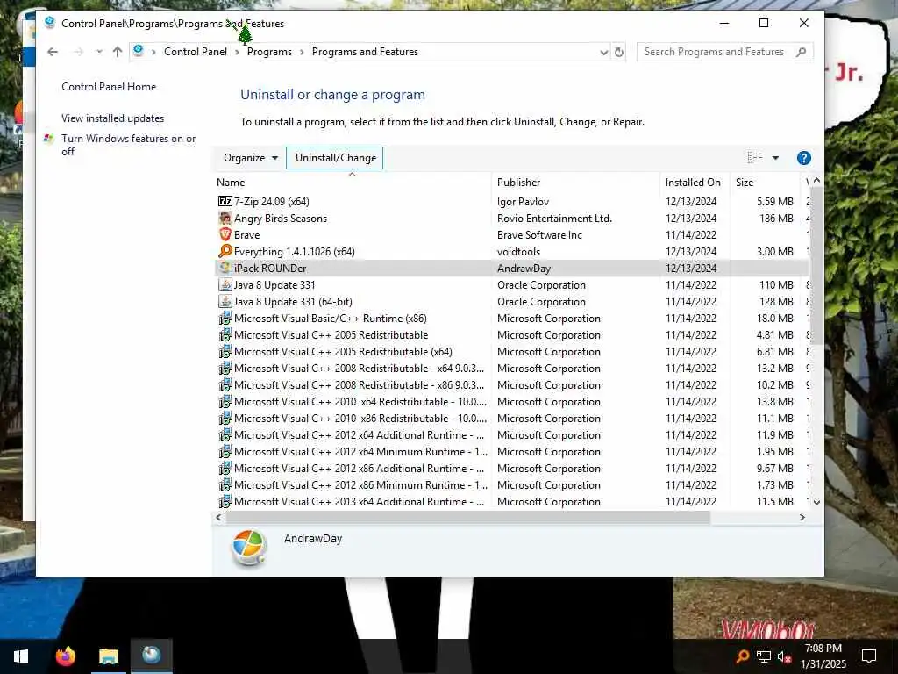This screenshot has width=898, height=674.
Task: Open Turn Windows features on or off
Action: click(128, 145)
